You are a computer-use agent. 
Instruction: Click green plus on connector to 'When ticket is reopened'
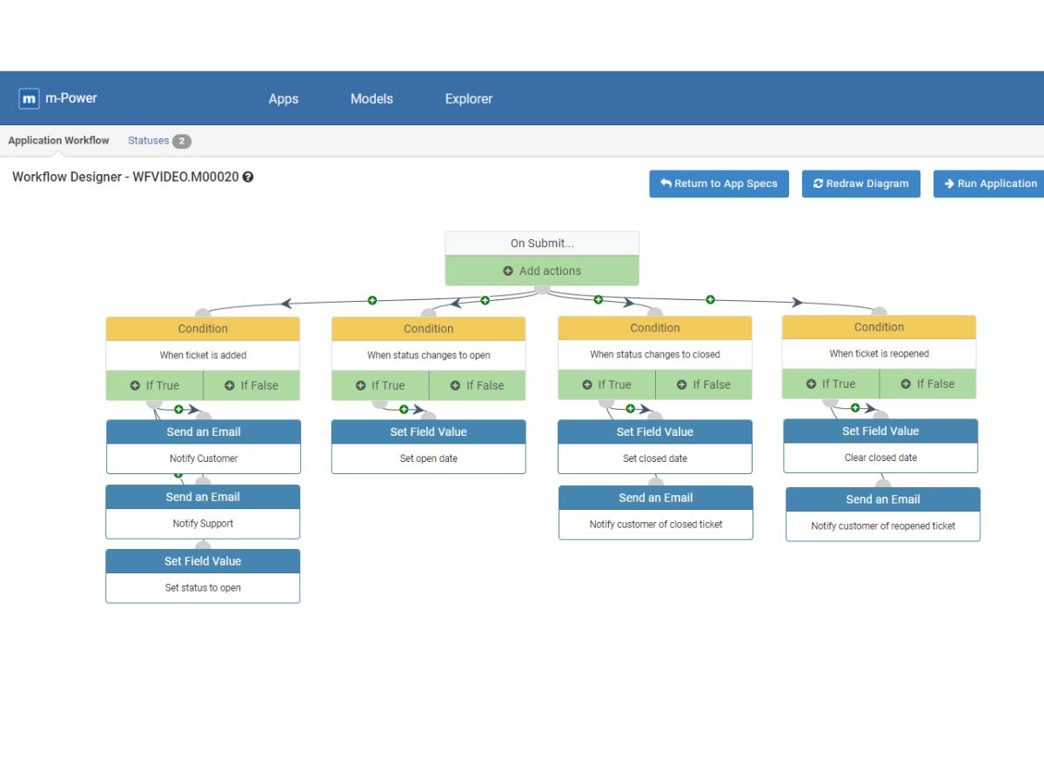710,300
